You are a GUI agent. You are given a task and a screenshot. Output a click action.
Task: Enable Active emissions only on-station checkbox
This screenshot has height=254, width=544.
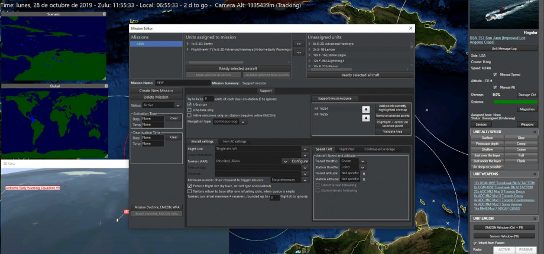coord(189,115)
